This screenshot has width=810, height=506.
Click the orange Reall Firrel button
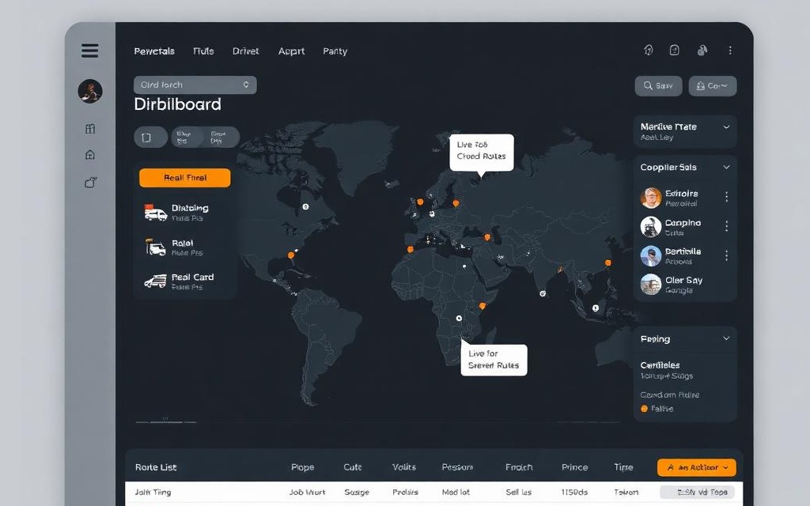pos(185,178)
